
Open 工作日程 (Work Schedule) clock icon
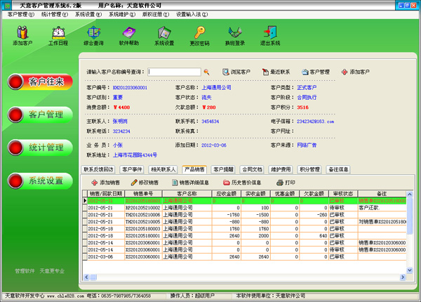[x=58, y=34]
